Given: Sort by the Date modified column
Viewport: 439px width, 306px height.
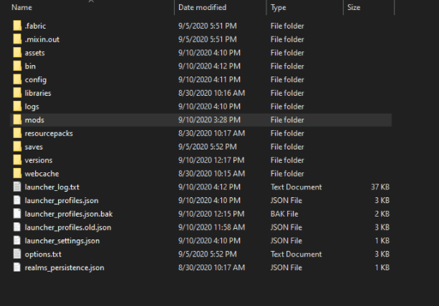Looking at the screenshot, I should tap(202, 8).
